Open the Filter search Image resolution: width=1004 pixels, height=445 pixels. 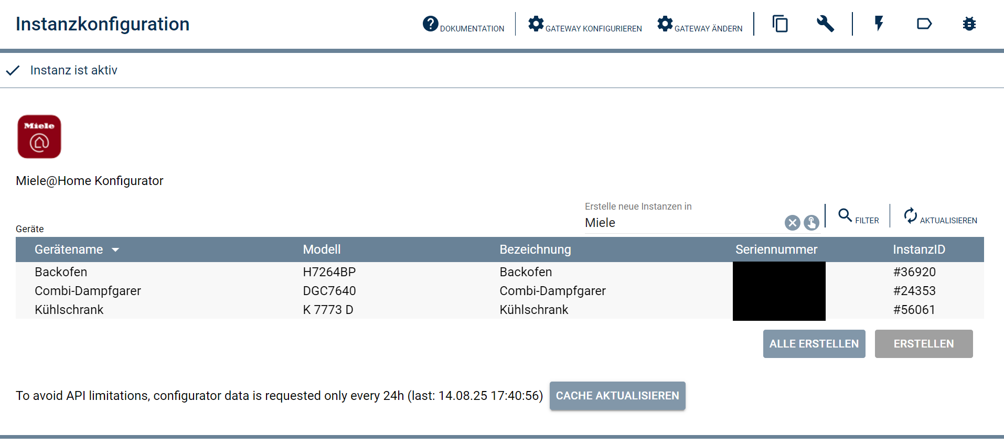[858, 216]
